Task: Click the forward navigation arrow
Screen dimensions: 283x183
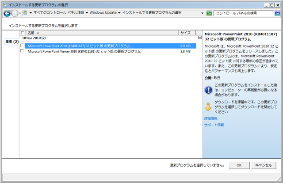Action: pyautogui.click(x=15, y=13)
